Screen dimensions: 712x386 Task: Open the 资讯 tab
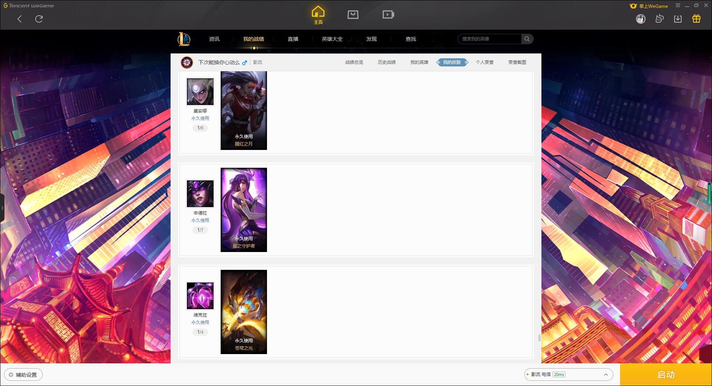point(214,39)
